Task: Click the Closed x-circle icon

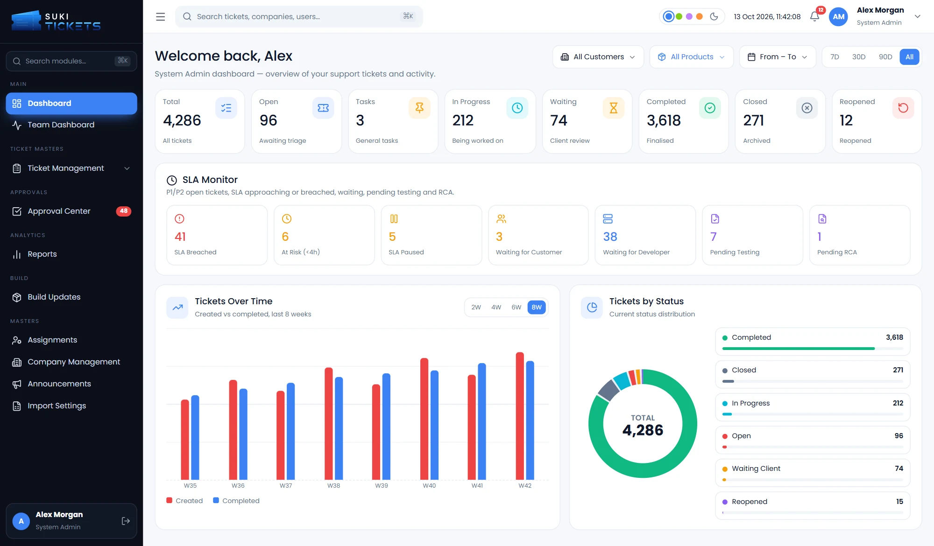Action: [x=807, y=108]
